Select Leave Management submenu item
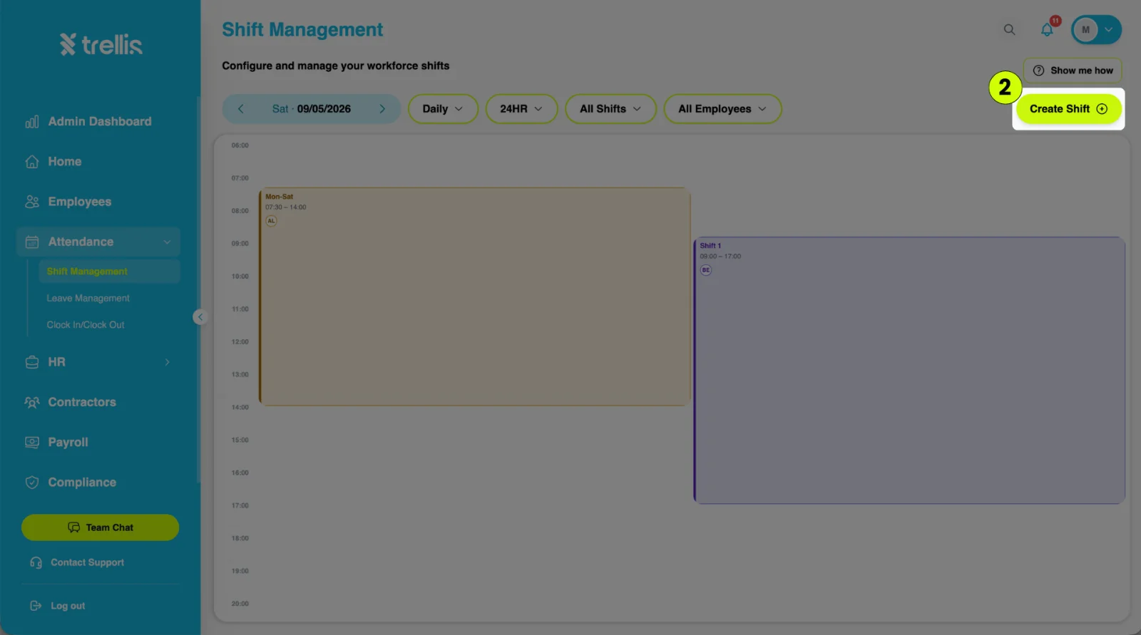1141x635 pixels. (88, 299)
